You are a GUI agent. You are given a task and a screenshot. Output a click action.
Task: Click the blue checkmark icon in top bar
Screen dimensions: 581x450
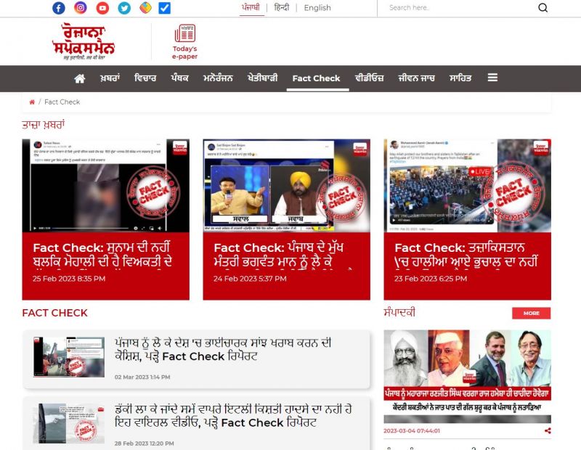coord(164,8)
